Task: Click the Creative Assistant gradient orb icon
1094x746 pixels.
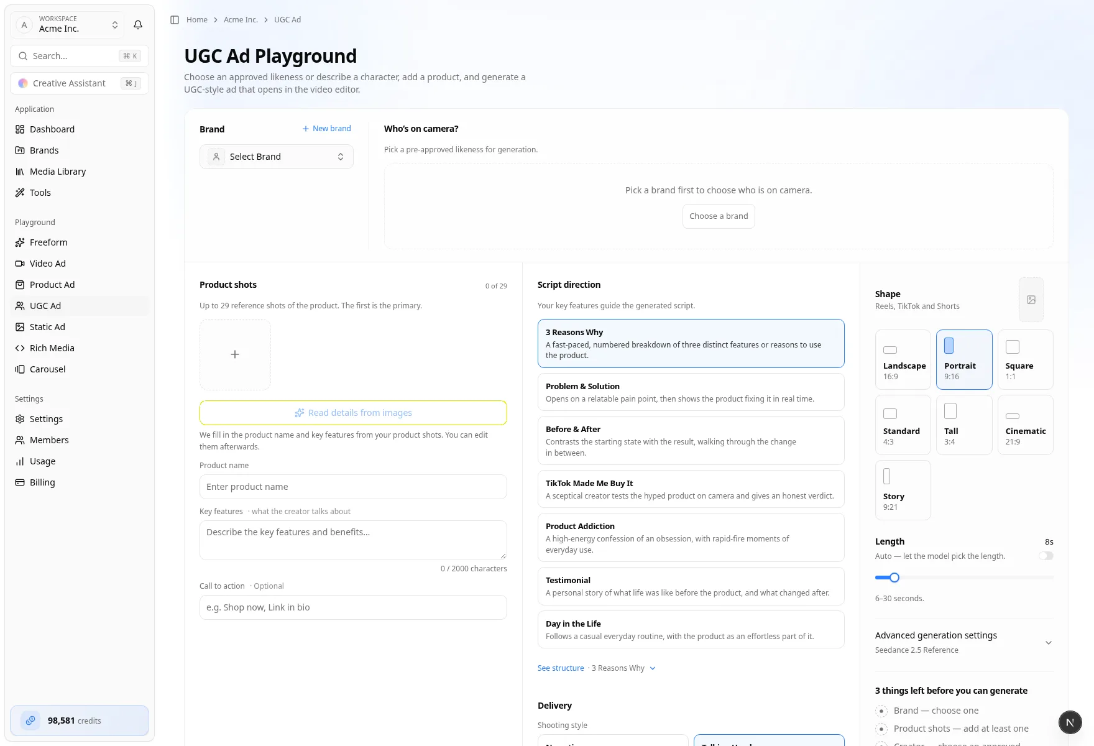Action: coord(23,83)
